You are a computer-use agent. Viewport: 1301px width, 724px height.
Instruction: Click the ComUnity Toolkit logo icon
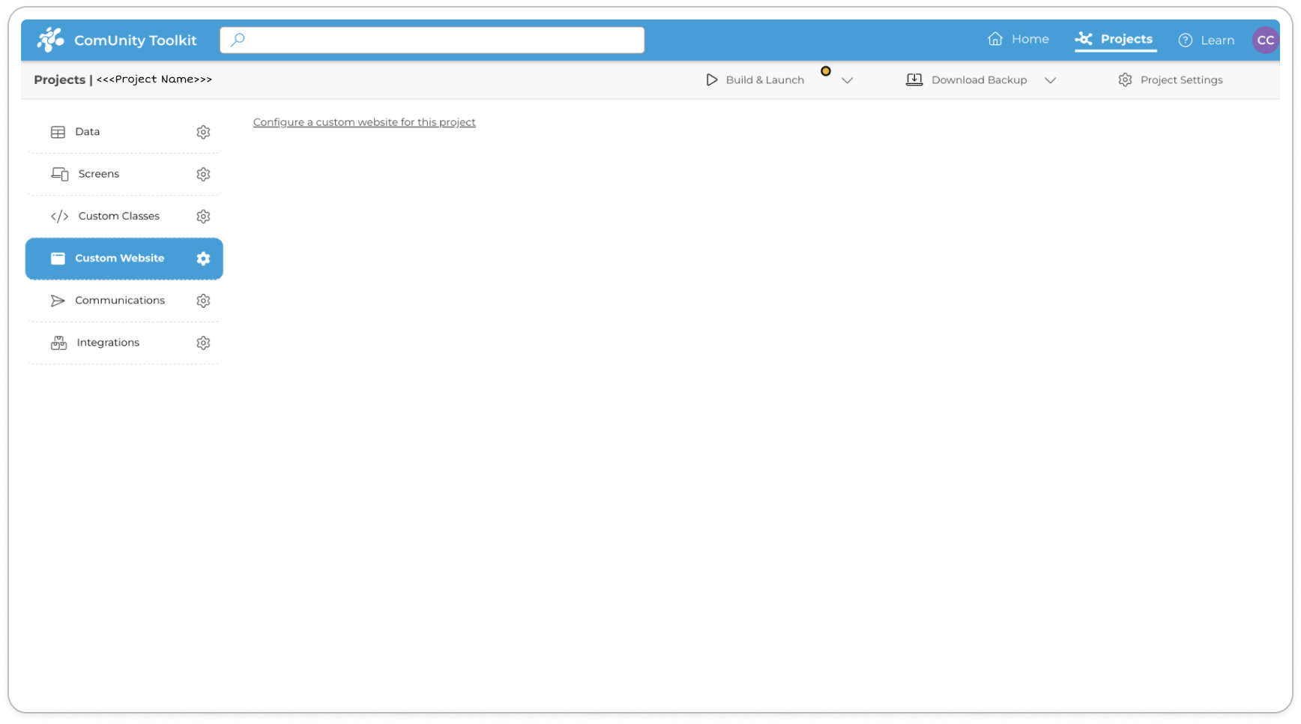tap(50, 40)
